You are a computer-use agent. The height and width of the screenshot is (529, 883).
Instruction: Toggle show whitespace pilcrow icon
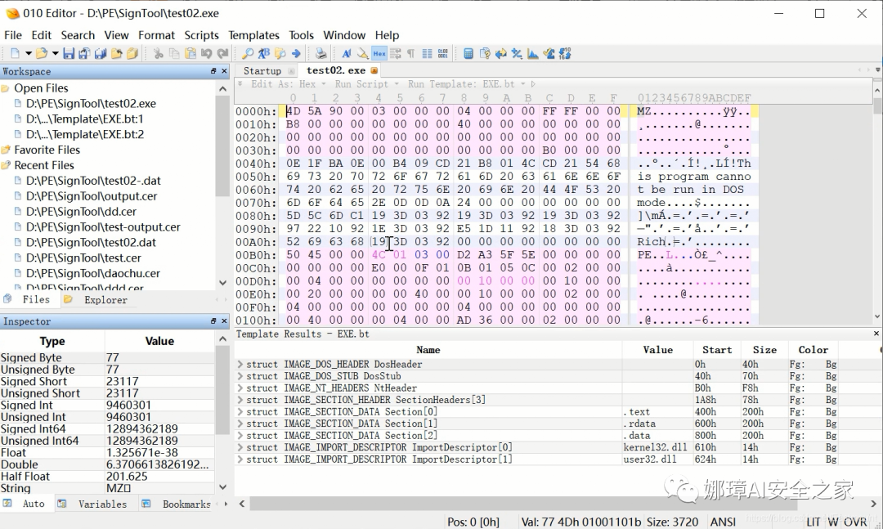click(411, 53)
